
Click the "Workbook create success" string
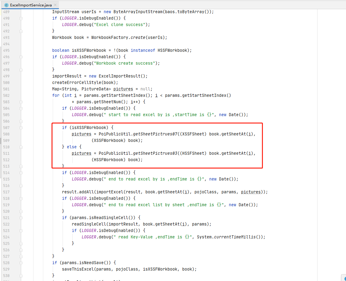(x=125, y=63)
